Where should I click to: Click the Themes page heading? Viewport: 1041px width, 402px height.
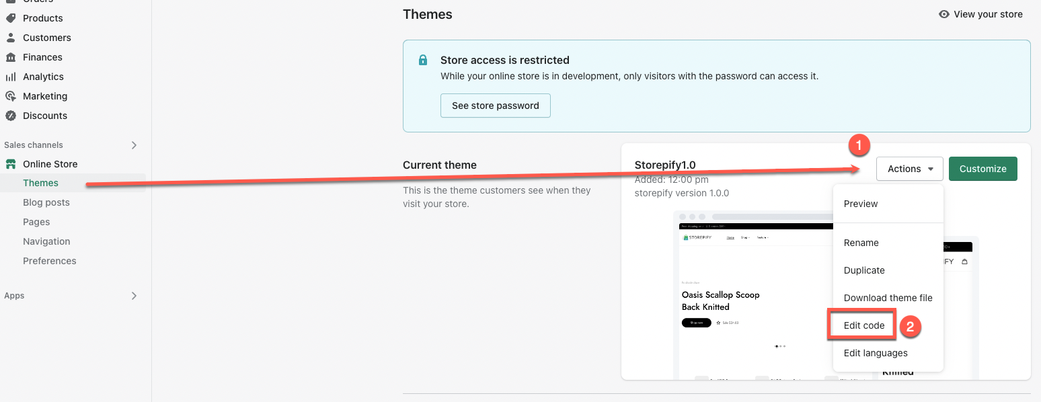coord(428,14)
